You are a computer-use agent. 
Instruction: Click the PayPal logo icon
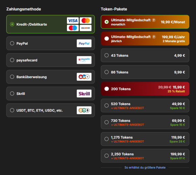coord(84,43)
